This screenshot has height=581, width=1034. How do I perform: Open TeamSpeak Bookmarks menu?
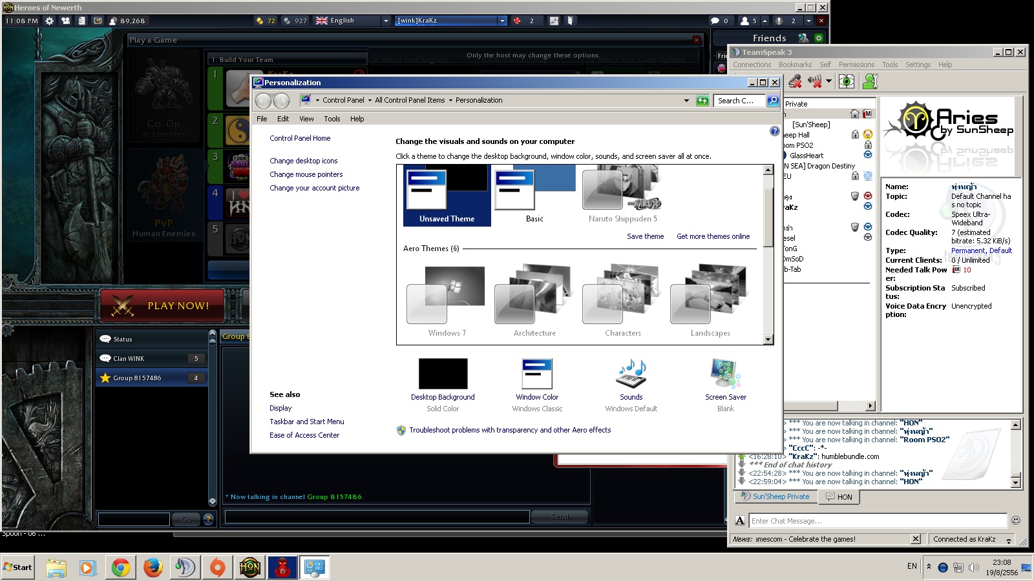point(795,65)
